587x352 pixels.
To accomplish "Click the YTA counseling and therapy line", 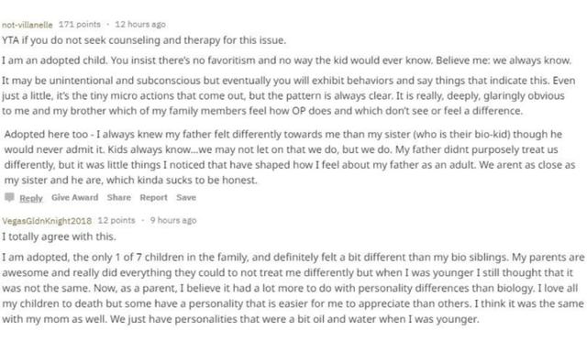I will pos(144,40).
